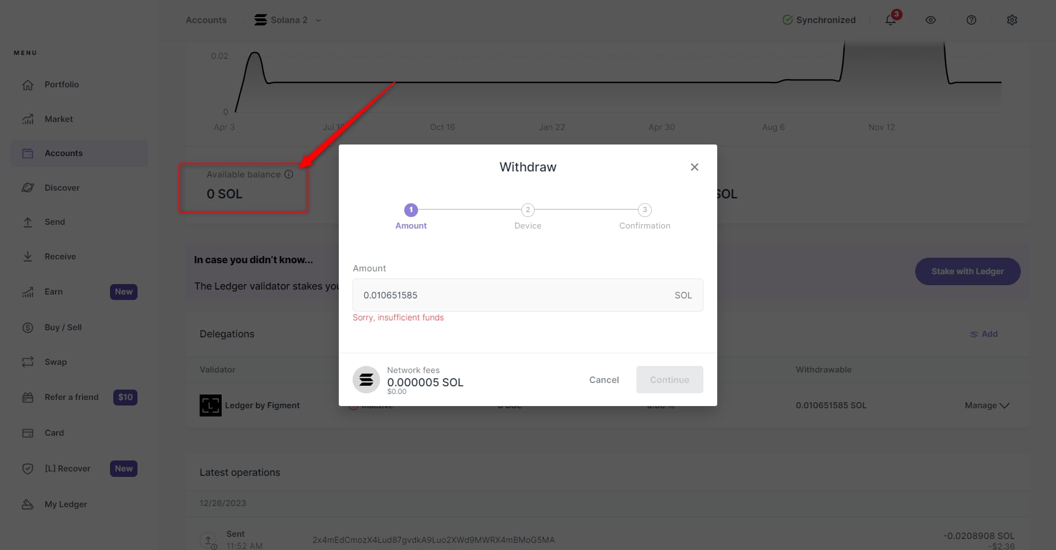1056x550 pixels.
Task: Open the Swap section in sidebar
Action: 56,362
